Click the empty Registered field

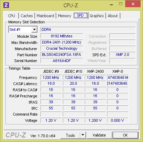pos(122,42)
